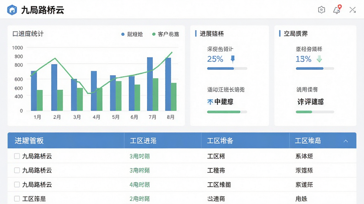Image resolution: width=364 pixels, height=204 pixels.
Task: Click the 1月 label on the chart axis
Action: click(37, 117)
